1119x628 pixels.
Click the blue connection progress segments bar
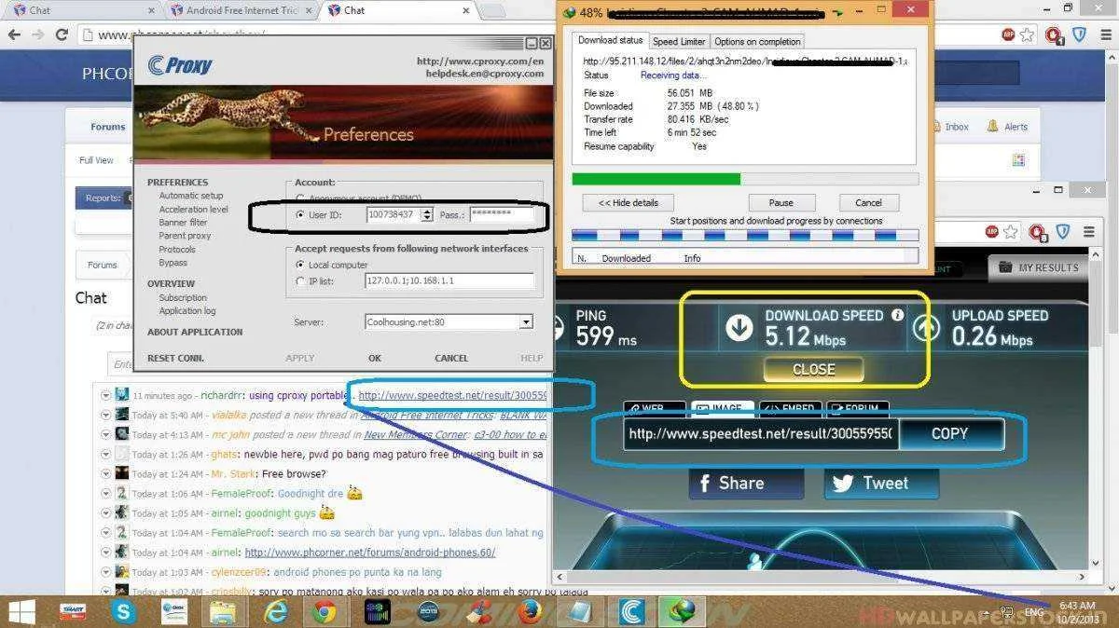pyautogui.click(x=744, y=237)
